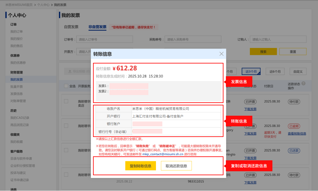Click into the 订购人 input field
The height and width of the screenshot is (191, 318).
278,39
